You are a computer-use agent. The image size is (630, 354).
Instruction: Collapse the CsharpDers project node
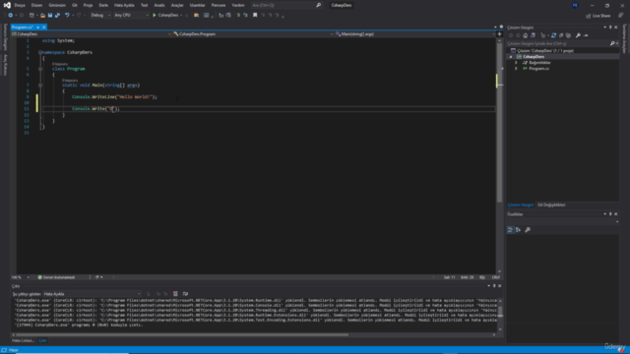coord(511,57)
